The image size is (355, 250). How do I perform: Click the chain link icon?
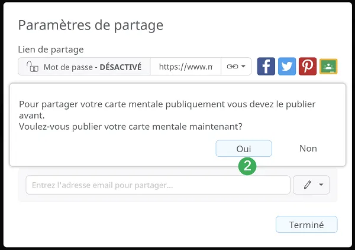233,67
